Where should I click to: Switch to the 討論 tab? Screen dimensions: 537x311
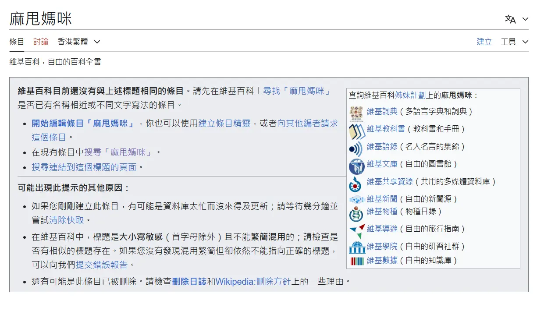(x=41, y=42)
